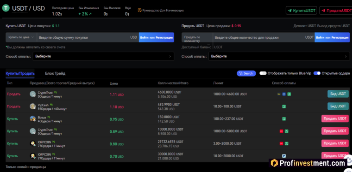Click the green payment icon in 0.80 row
The image size is (352, 172).
pyautogui.click(x=286, y=143)
